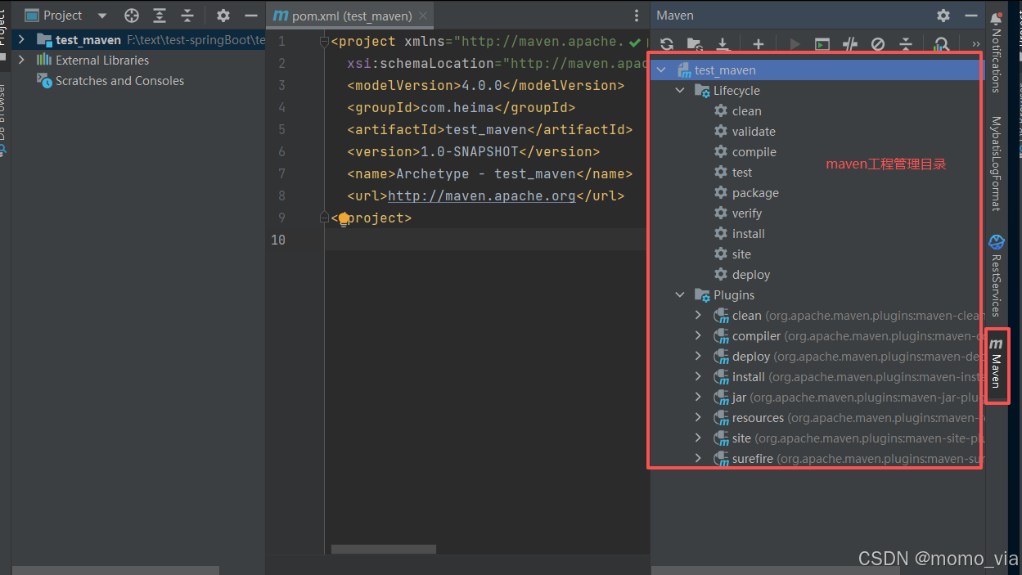Viewport: 1022px width, 575px height.
Task: Expand the jar plugin node
Action: coord(698,398)
